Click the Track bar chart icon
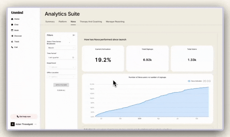The image size is (230, 137). coord(12,42)
